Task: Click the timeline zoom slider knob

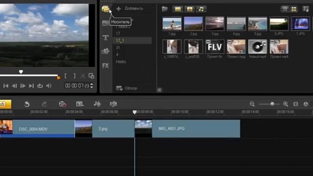Action: point(272,104)
